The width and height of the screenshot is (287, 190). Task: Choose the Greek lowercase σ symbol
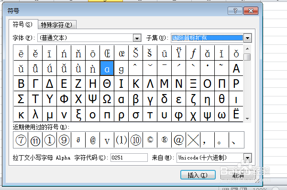coord(136,114)
